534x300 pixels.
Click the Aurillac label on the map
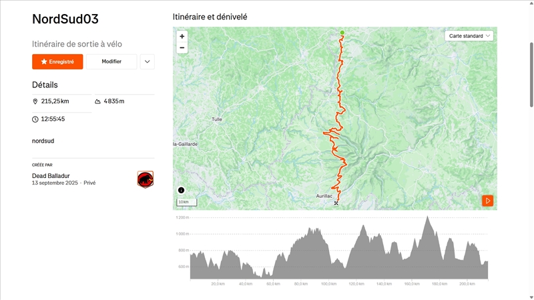click(325, 196)
